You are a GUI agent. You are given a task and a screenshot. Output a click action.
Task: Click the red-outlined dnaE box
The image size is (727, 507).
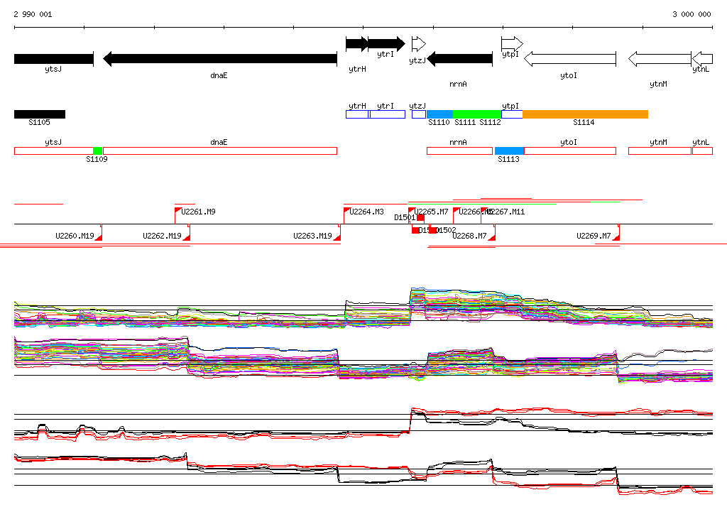pos(220,151)
